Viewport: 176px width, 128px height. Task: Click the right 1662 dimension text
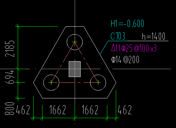click(x=90, y=110)
